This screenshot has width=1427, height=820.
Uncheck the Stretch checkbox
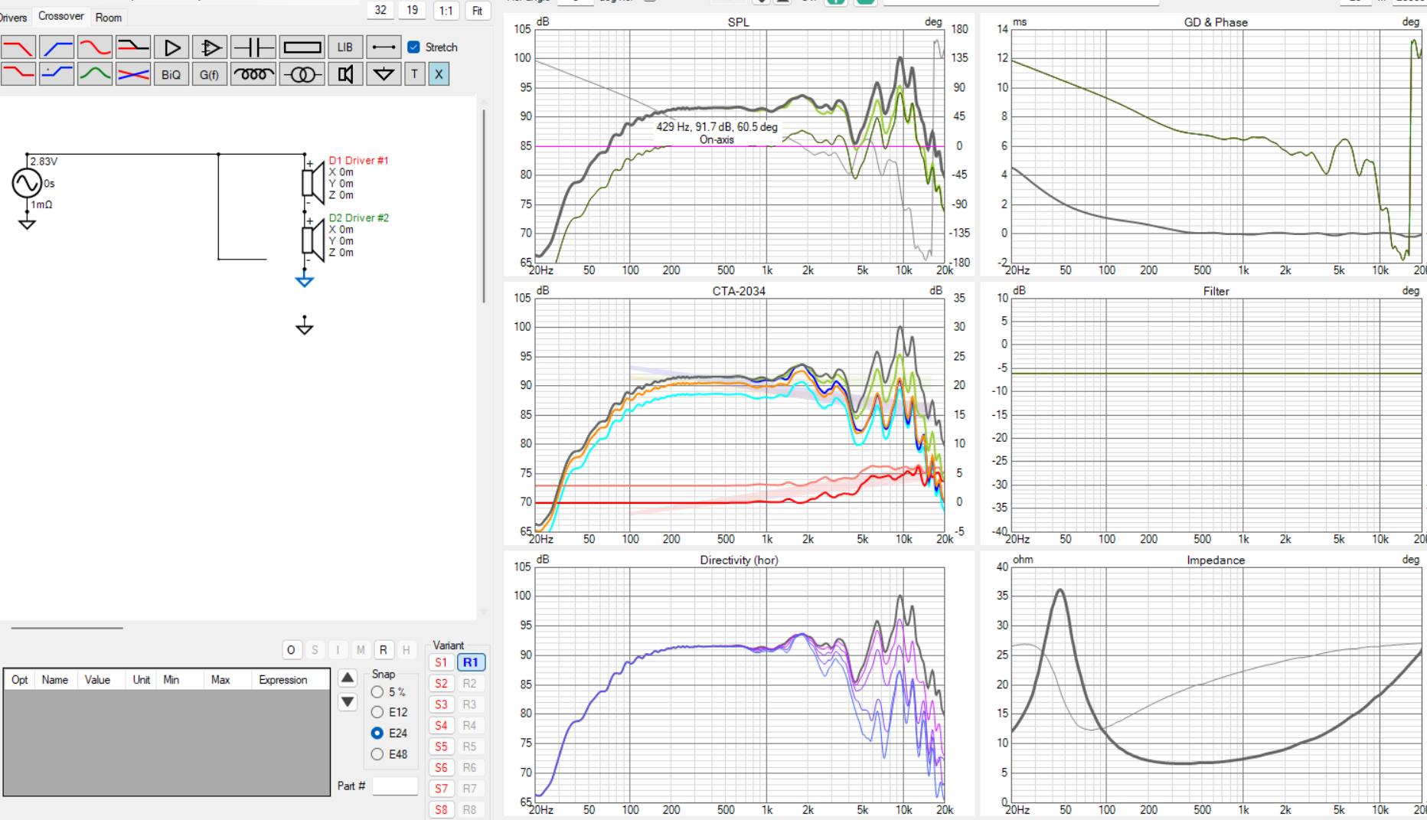(x=414, y=47)
